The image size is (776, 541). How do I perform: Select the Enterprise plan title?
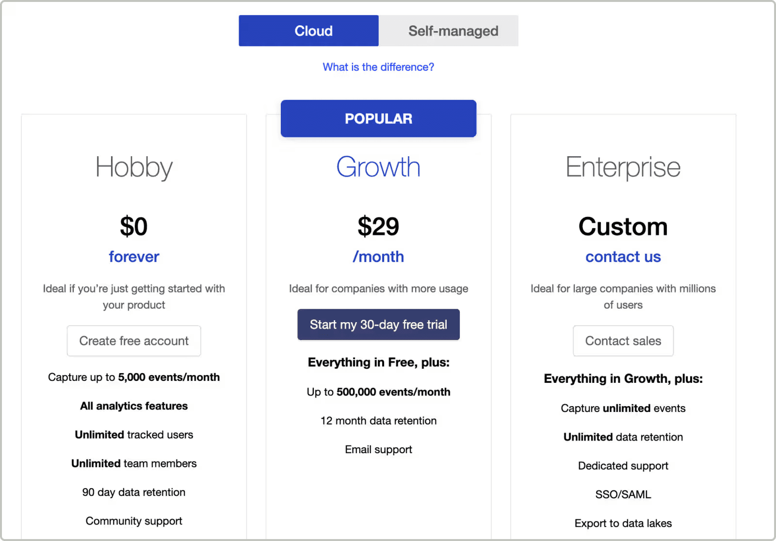623,167
